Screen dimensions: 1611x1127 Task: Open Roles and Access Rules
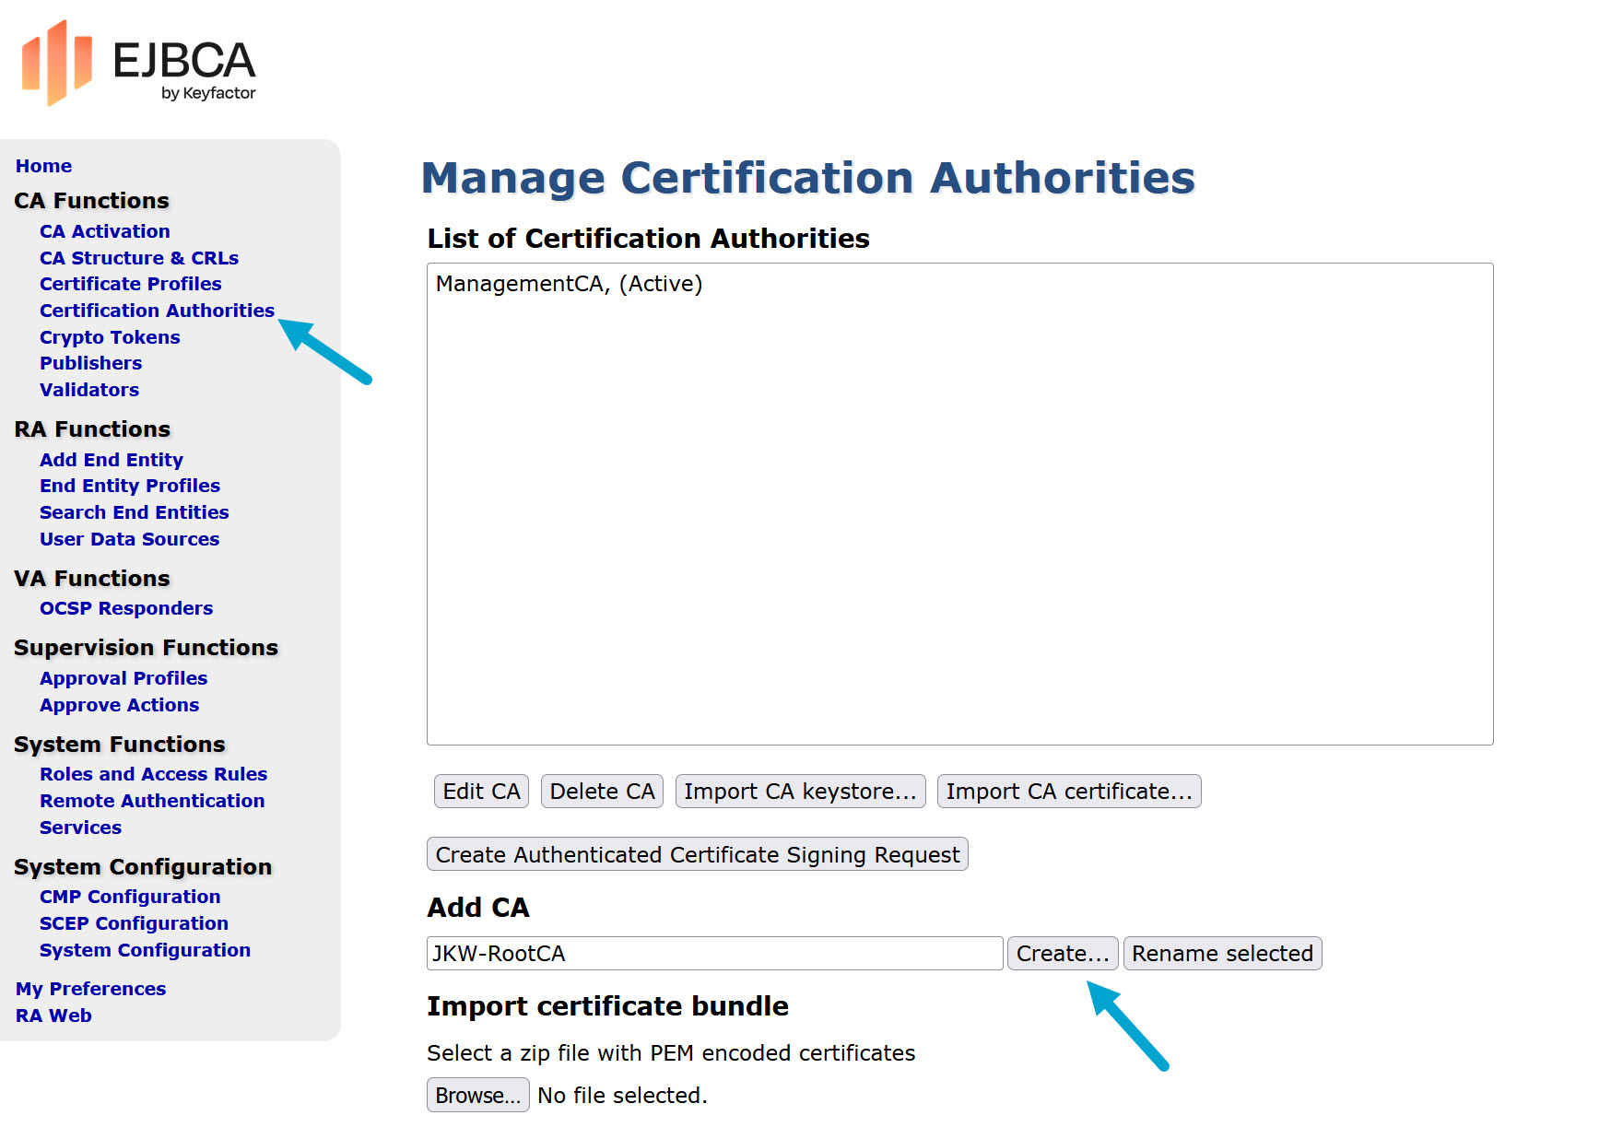point(153,774)
